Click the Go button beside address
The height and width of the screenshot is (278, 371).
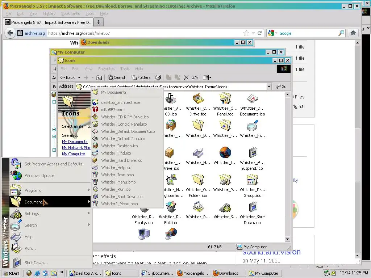282,87
